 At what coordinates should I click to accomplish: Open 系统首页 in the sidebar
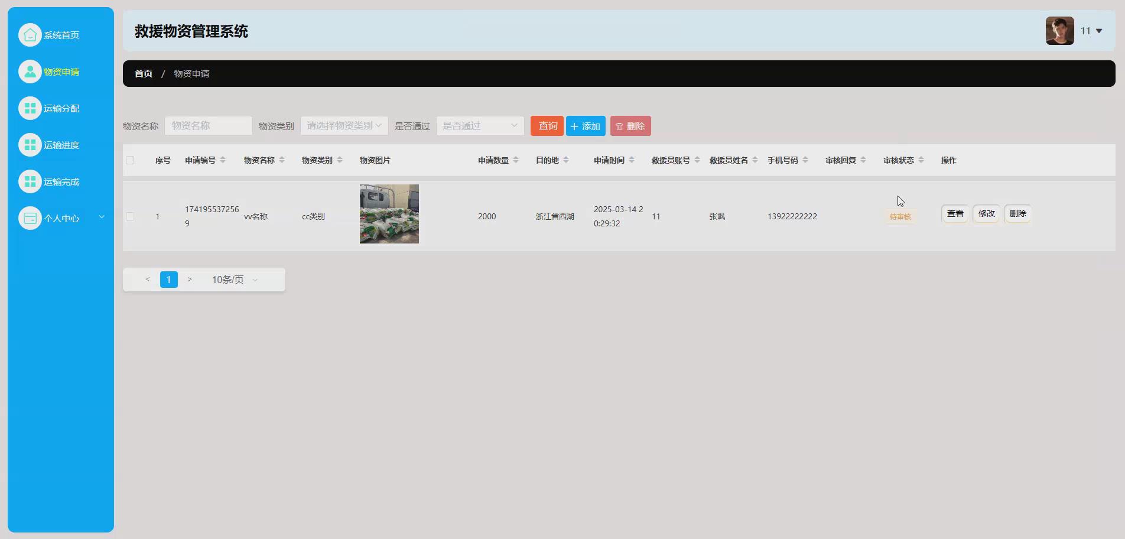[61, 35]
